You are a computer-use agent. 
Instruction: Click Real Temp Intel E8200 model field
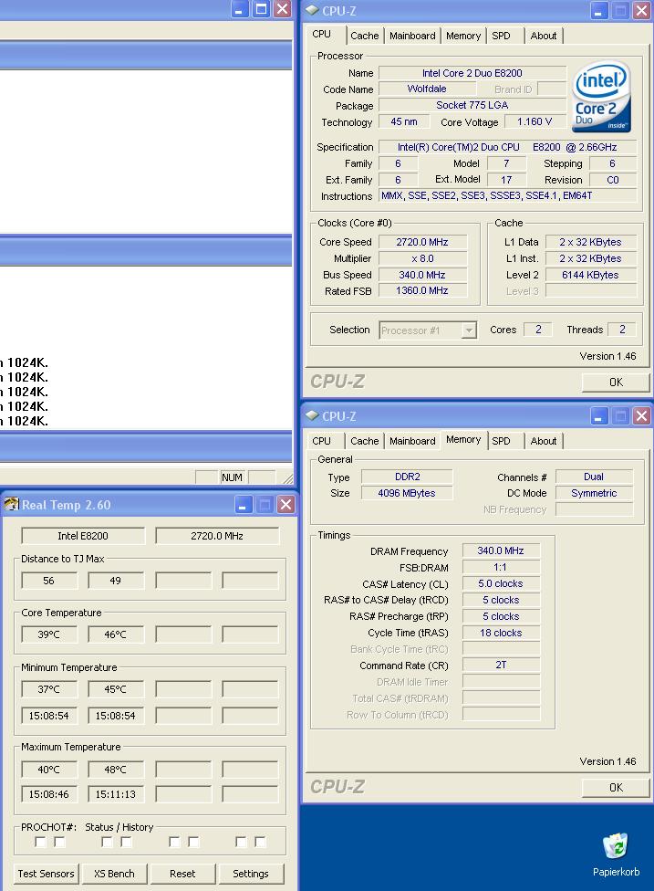point(83,536)
